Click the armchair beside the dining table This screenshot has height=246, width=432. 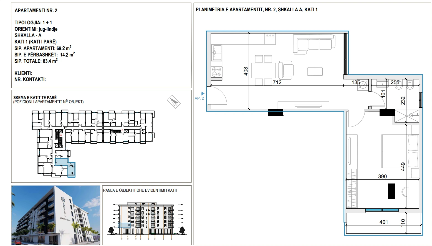(286, 70)
